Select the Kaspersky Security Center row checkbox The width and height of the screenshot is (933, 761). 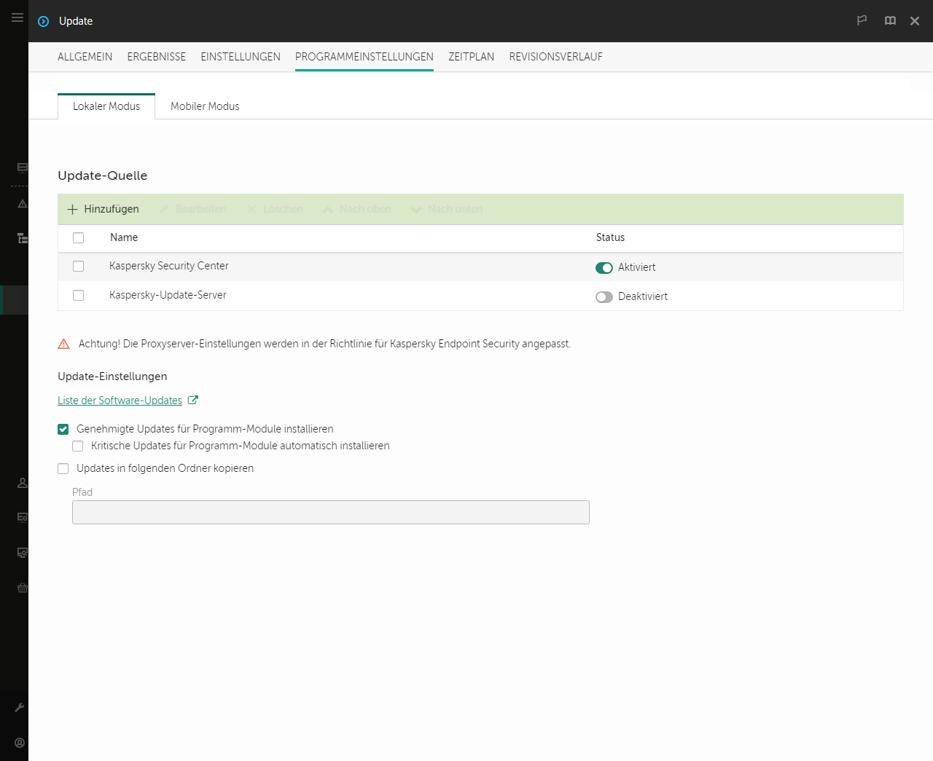79,267
